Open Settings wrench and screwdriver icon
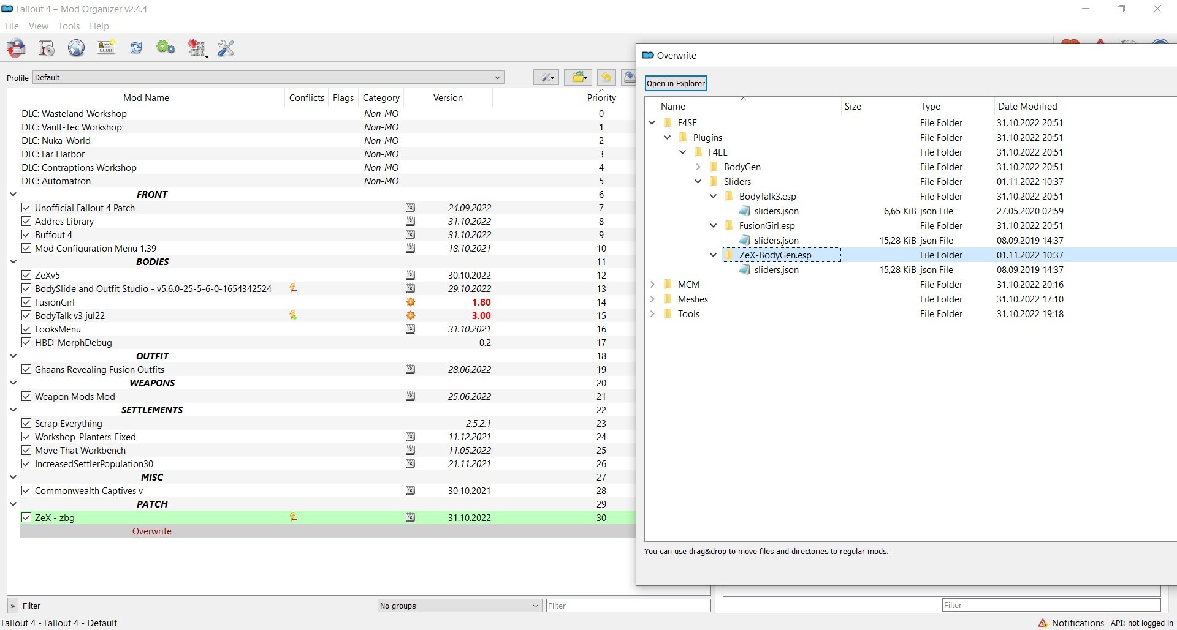The image size is (1177, 630). click(226, 48)
